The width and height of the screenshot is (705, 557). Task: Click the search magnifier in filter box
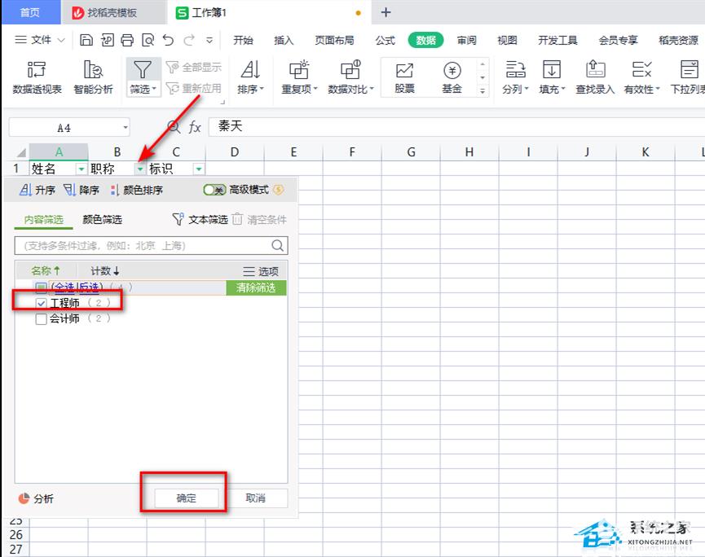coord(278,245)
